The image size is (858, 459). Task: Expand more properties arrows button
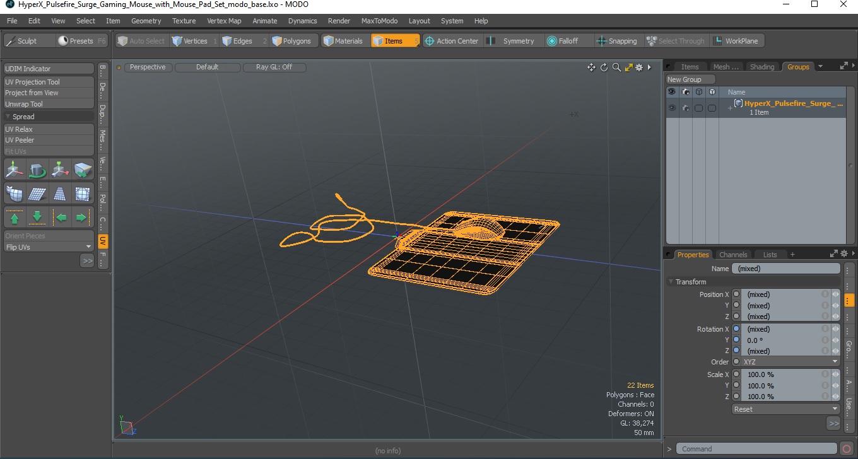[x=833, y=424]
